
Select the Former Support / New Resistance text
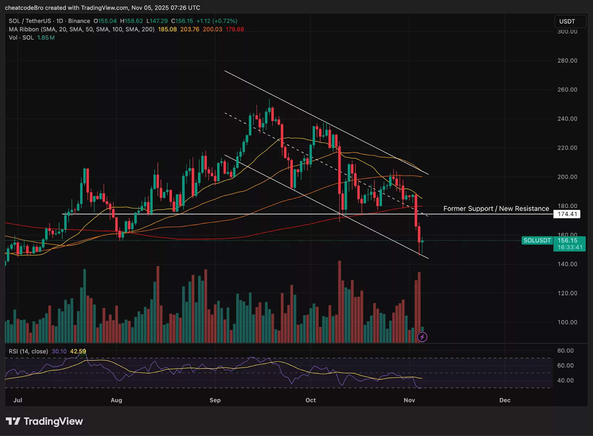pos(496,208)
